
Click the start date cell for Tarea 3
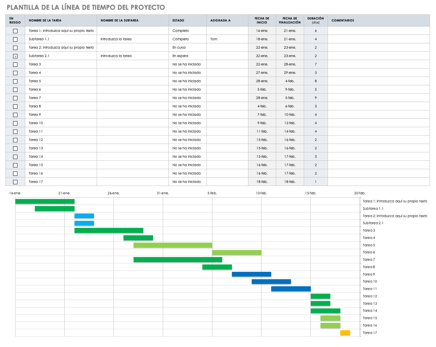(x=262, y=64)
